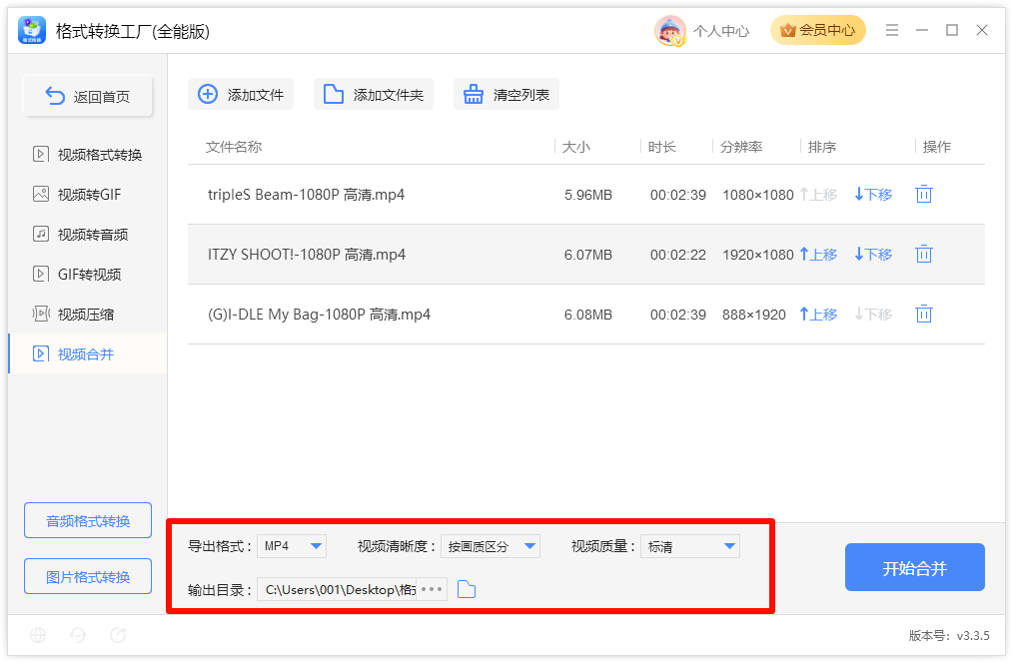Open the 视频质量 标清 dropdown
This screenshot has width=1013, height=663.
click(690, 546)
